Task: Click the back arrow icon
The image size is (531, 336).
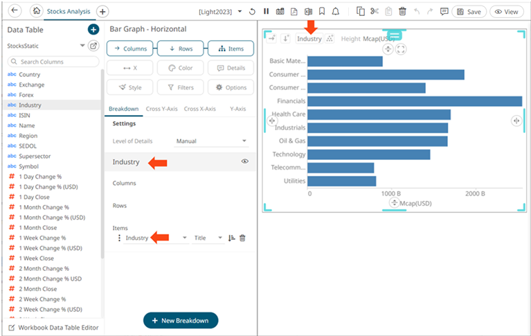Action: click(x=15, y=11)
